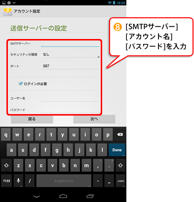Tap the .com shortcut key
The image size is (194, 202).
coord(120,181)
